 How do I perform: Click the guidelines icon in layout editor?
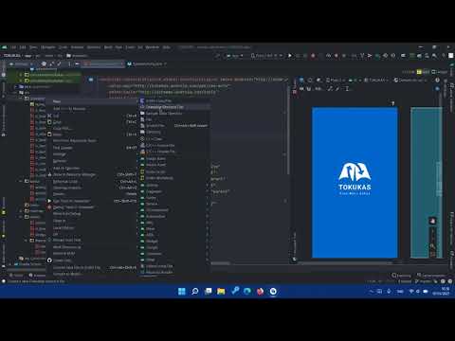click(347, 89)
